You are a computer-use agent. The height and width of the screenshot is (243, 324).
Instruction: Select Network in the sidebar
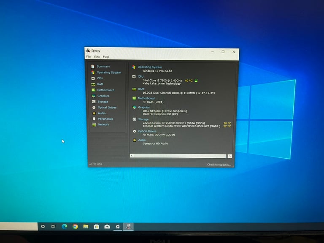(103, 124)
